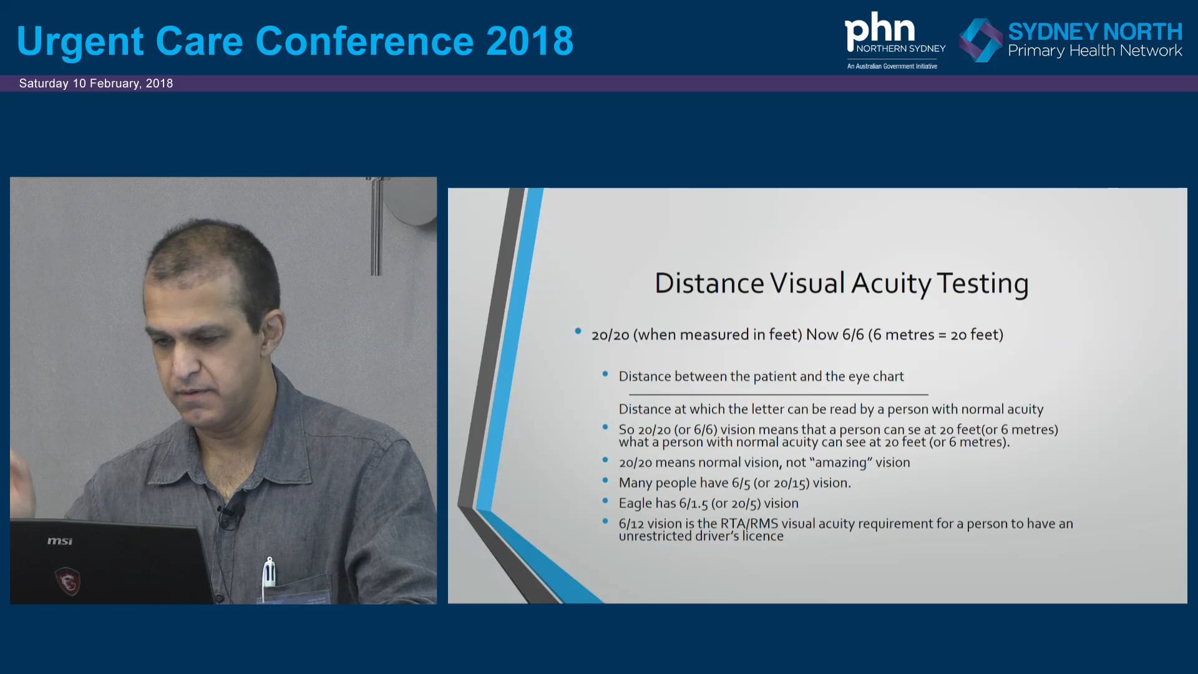Click the Distance Visual Acuity Testing slide title
Screen dimensions: 1198x674
point(841,283)
